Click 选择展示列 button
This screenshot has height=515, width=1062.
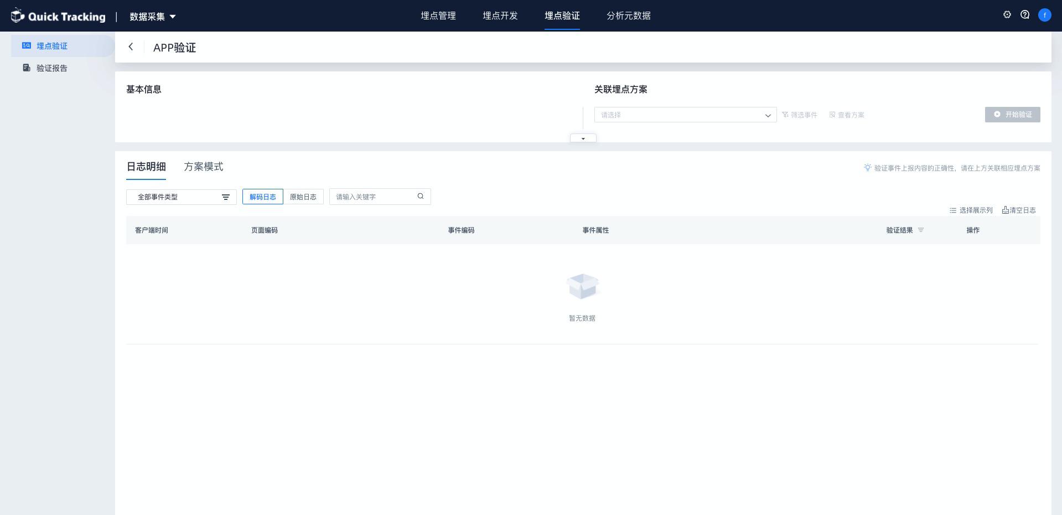pos(971,210)
